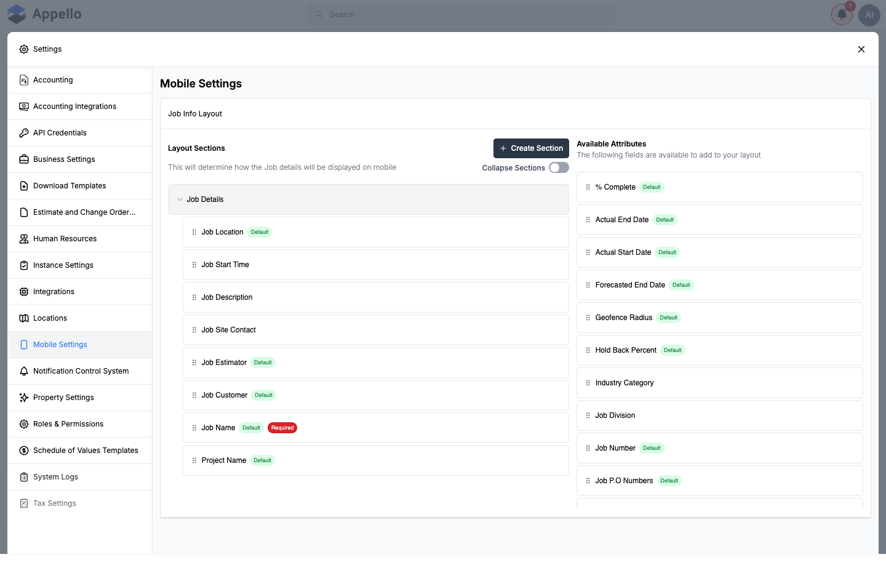
Task: Open the Integrations settings entry
Action: point(80,292)
